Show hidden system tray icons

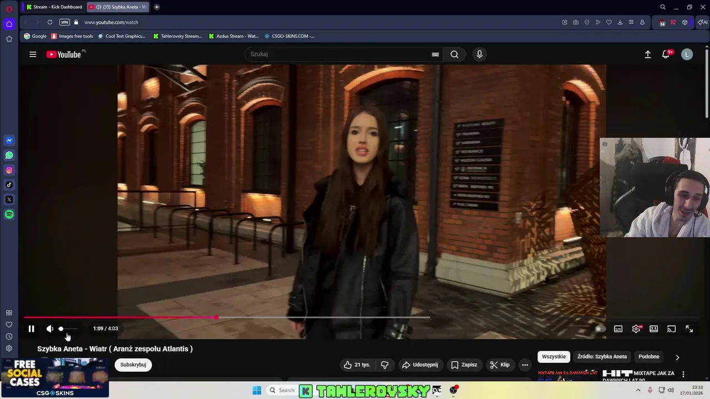[x=637, y=390]
